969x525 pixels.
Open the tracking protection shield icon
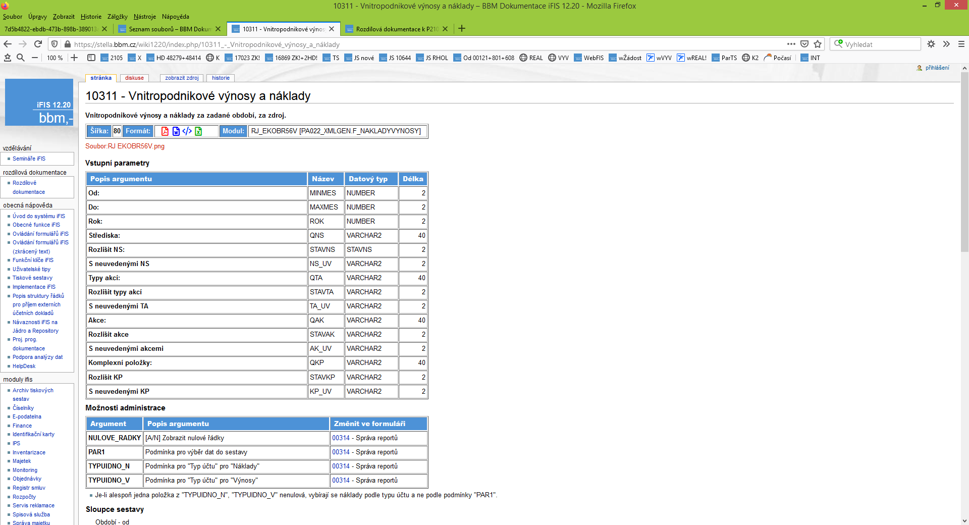pos(55,44)
